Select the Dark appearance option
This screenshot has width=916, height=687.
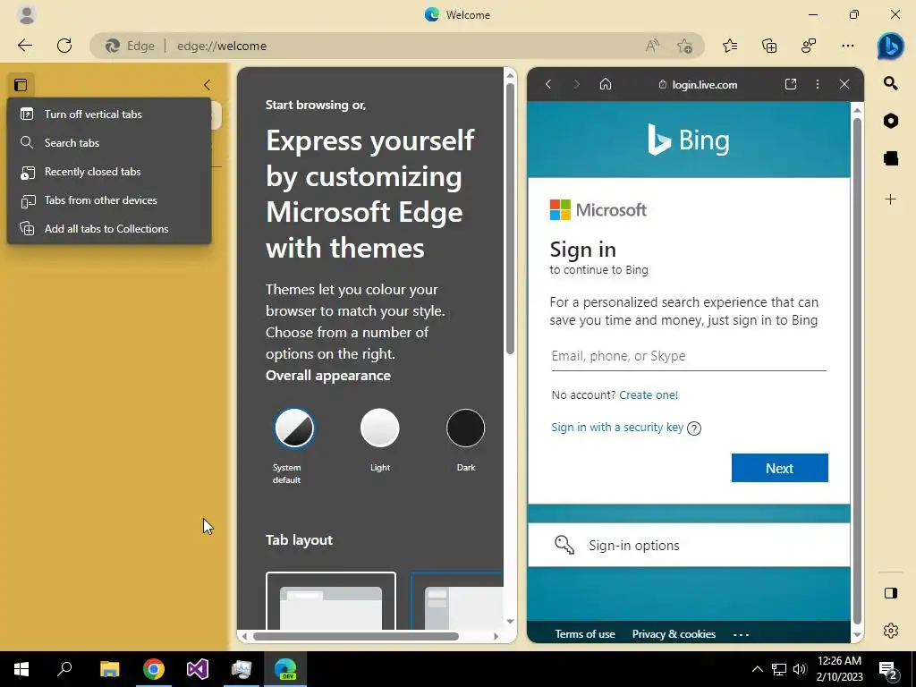pyautogui.click(x=465, y=428)
